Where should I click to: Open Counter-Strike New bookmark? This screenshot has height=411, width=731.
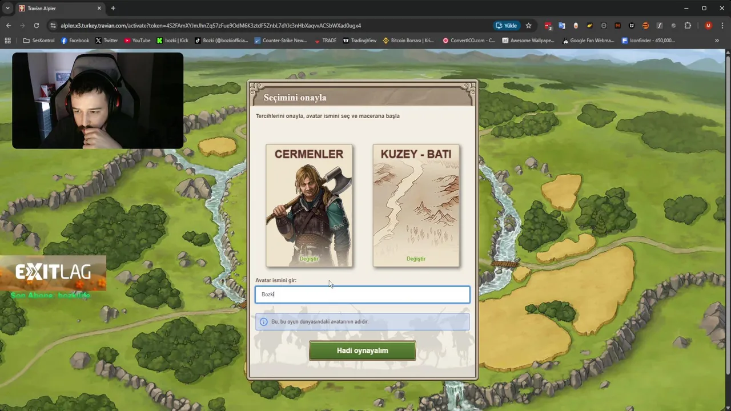281,41
